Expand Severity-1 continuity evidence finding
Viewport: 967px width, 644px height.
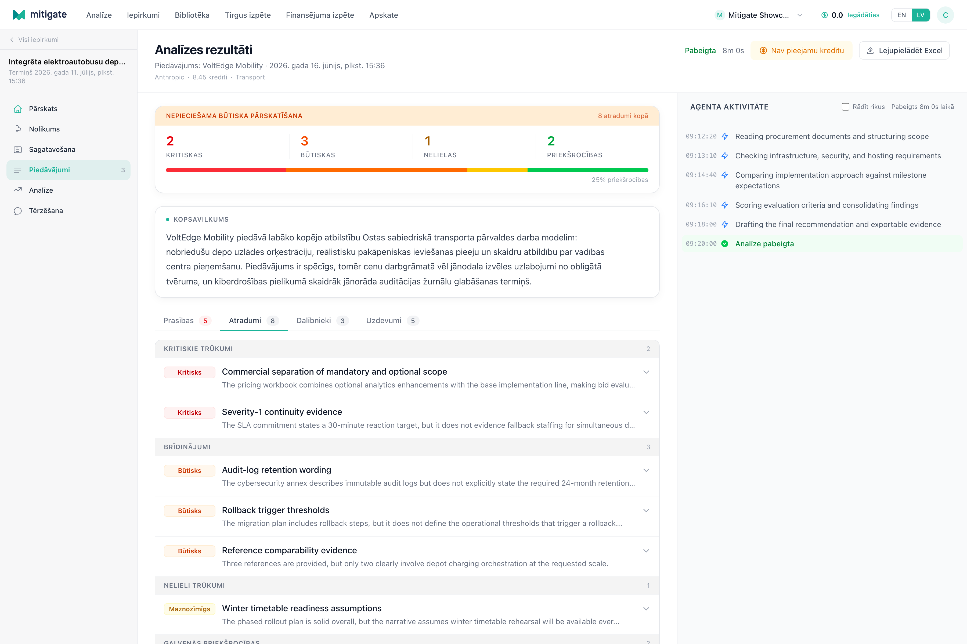(646, 412)
